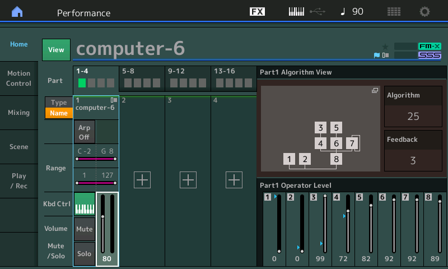Open the Mixing page
Screen dimensions: 448x269
pos(19,113)
